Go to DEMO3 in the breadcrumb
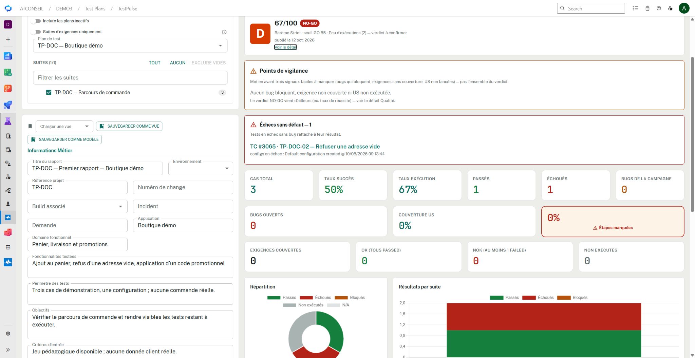This screenshot has height=358, width=695. (x=64, y=8)
